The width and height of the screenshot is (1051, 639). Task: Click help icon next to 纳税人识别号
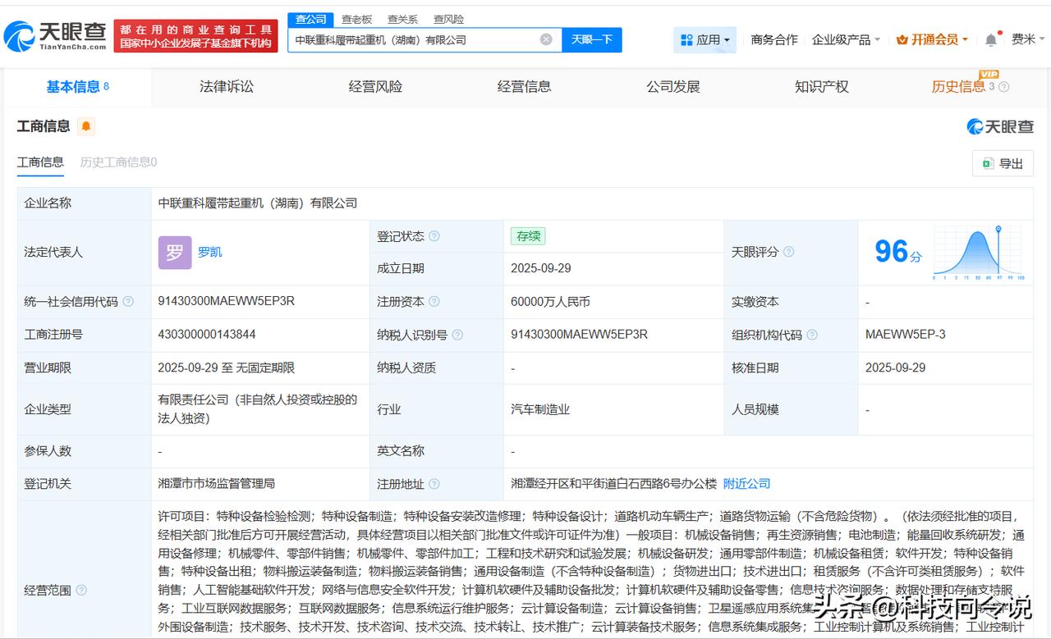click(x=457, y=335)
